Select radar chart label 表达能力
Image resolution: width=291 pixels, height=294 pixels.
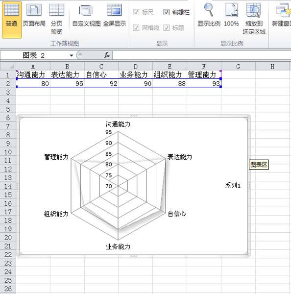[x=180, y=157]
